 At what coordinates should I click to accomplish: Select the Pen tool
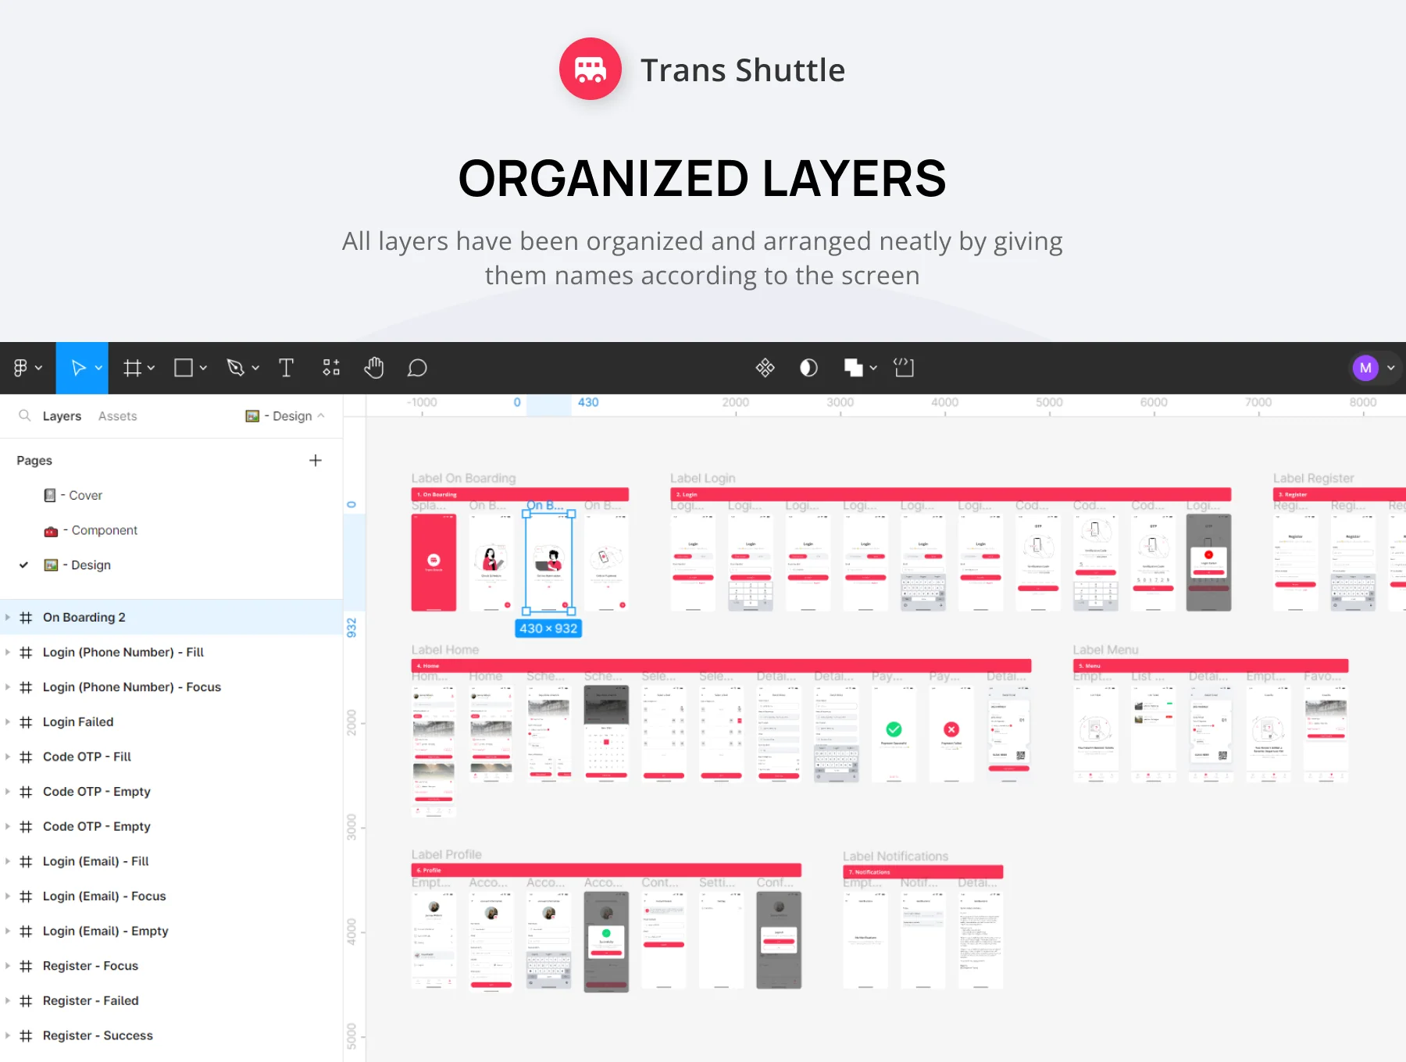235,368
